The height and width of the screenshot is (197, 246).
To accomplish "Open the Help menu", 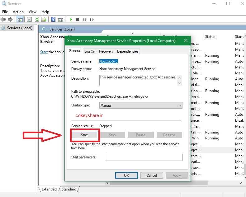I will pyautogui.click(x=45, y=12).
